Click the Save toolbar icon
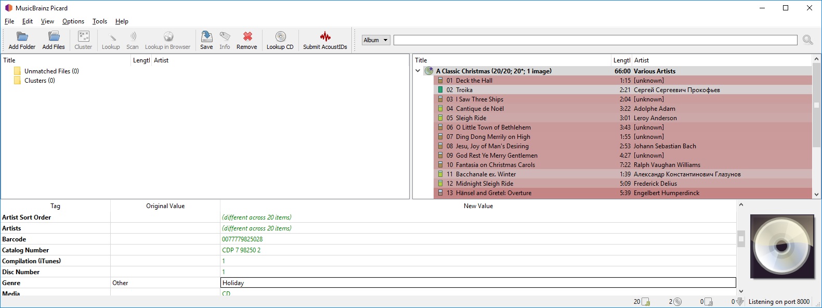This screenshot has height=308, width=822. [x=206, y=36]
